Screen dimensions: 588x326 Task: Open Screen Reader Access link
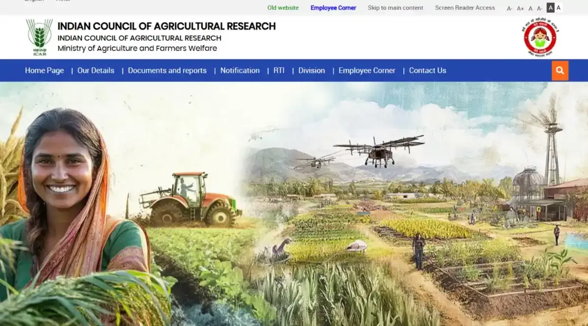tap(465, 8)
